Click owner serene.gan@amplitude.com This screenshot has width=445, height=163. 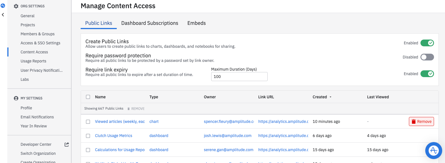(229, 150)
